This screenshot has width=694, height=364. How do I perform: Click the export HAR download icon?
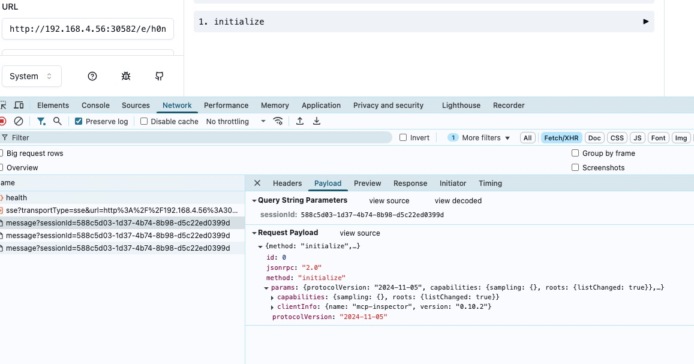coord(317,121)
